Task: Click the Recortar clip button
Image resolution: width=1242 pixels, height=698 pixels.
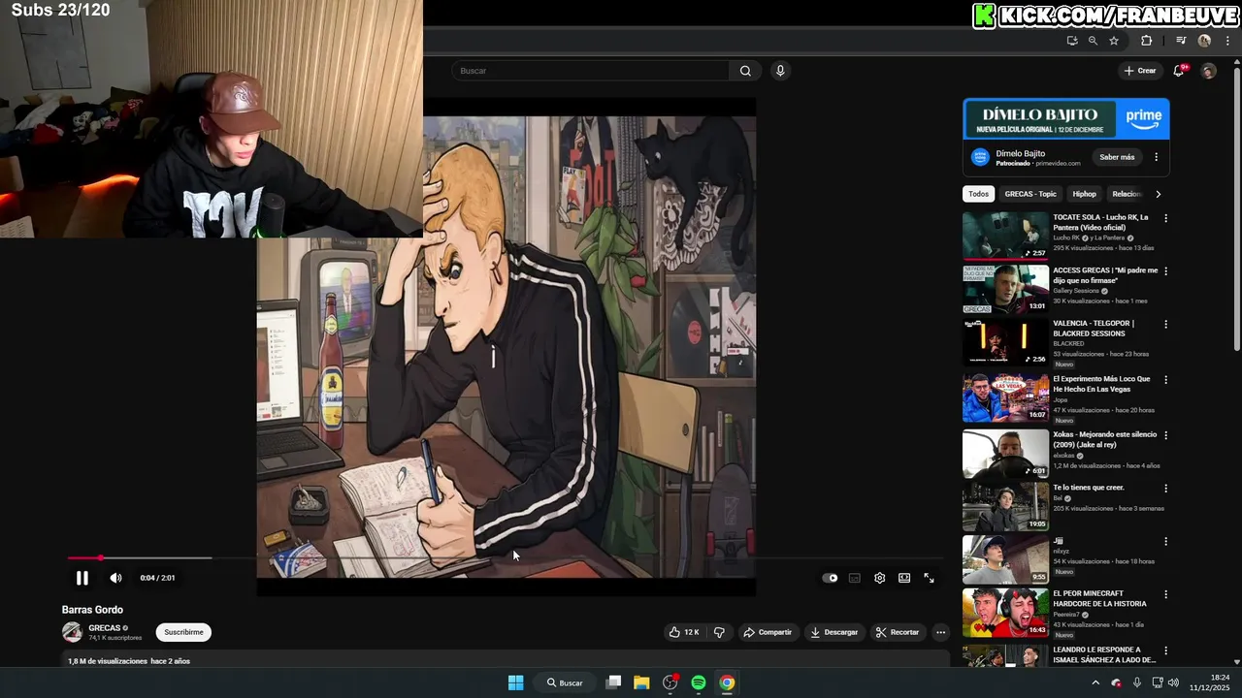Action: click(897, 632)
